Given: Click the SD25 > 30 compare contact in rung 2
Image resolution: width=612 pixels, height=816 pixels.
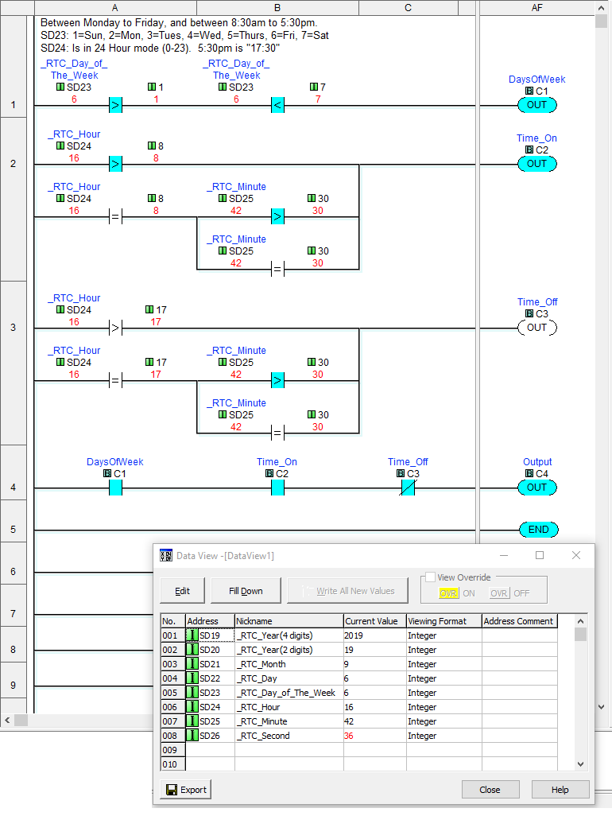Looking at the screenshot, I should (x=277, y=216).
